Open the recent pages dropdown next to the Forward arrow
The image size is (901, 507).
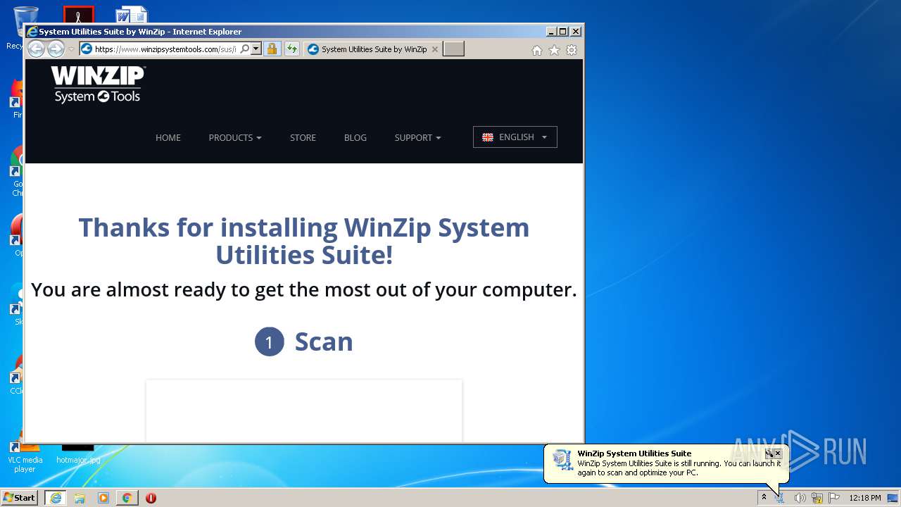tap(71, 49)
